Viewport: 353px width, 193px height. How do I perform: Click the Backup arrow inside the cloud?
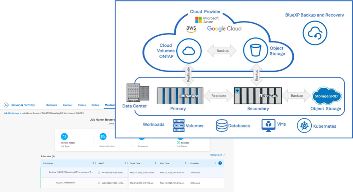point(222,51)
